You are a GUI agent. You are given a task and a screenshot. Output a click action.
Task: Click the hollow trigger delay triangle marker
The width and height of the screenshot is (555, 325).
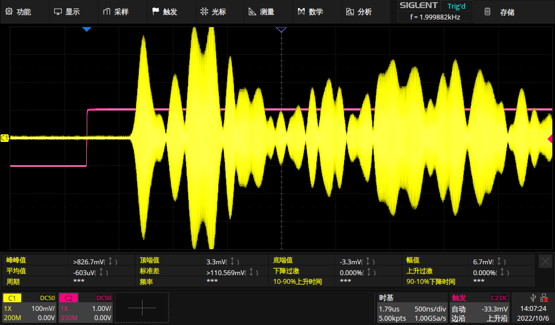tap(281, 29)
